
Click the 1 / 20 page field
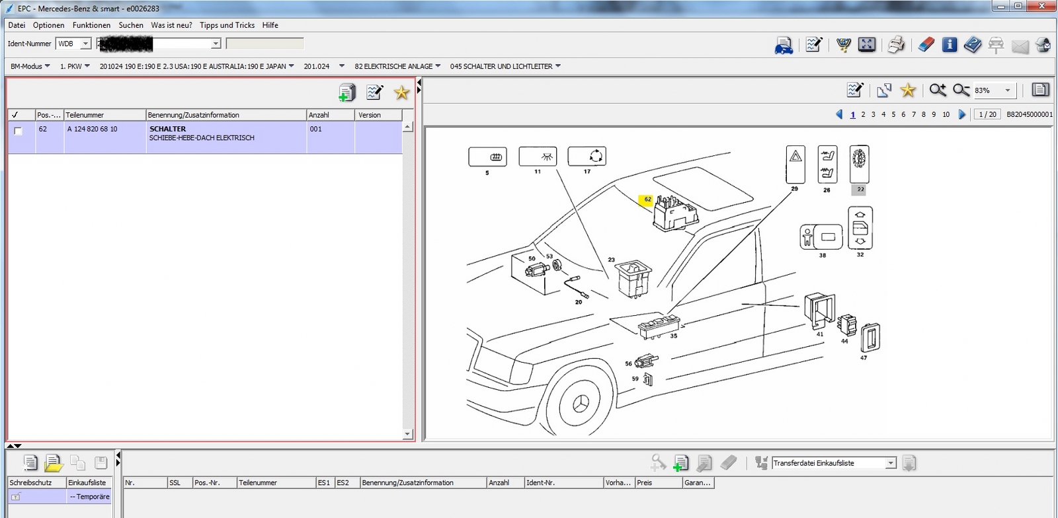(987, 114)
